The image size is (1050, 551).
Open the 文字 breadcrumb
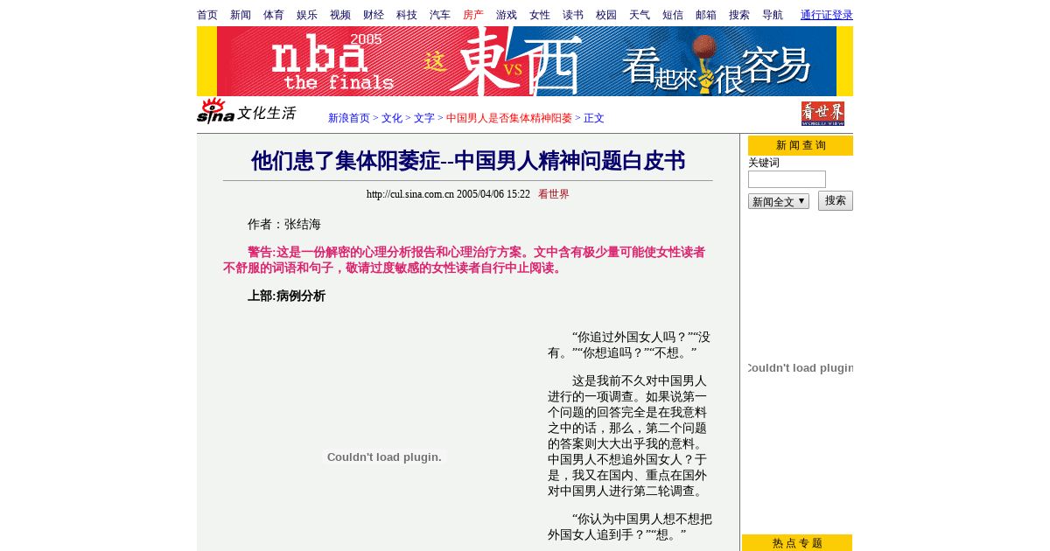pyautogui.click(x=424, y=118)
